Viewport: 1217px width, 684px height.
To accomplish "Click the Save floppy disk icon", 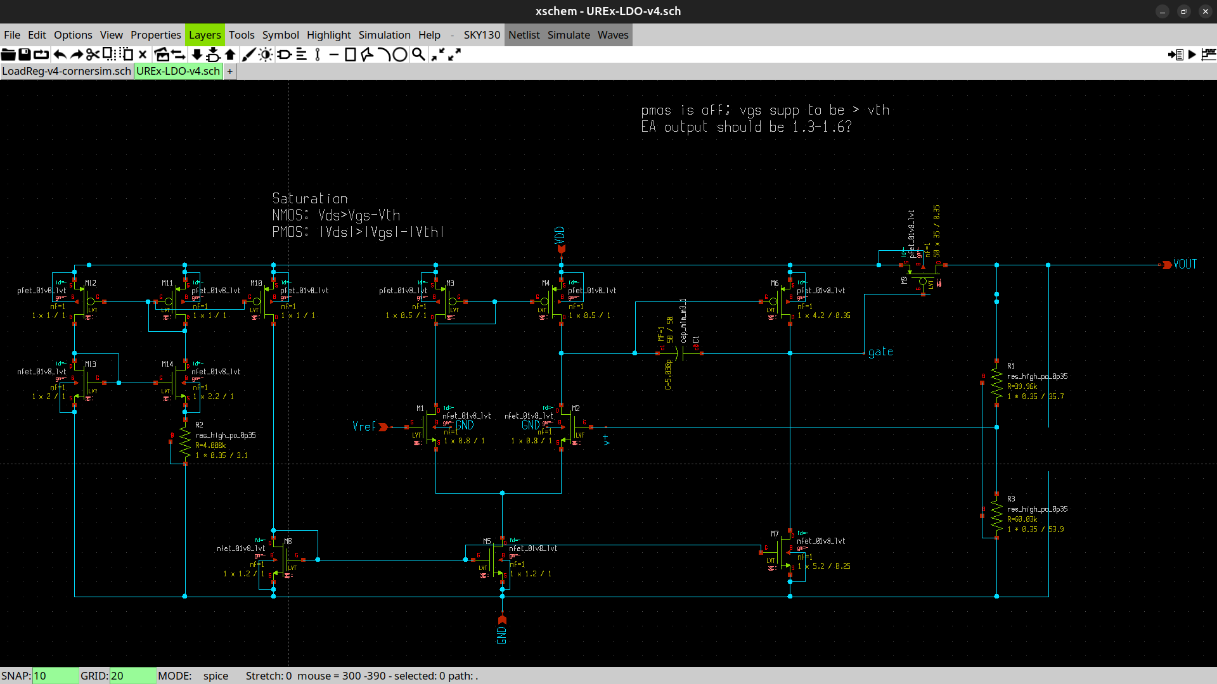I will tap(25, 54).
